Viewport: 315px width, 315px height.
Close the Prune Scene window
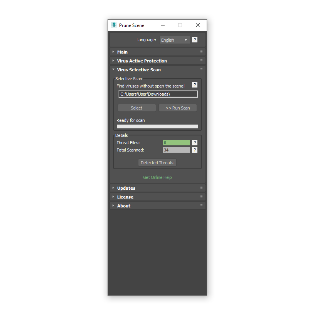coord(198,25)
